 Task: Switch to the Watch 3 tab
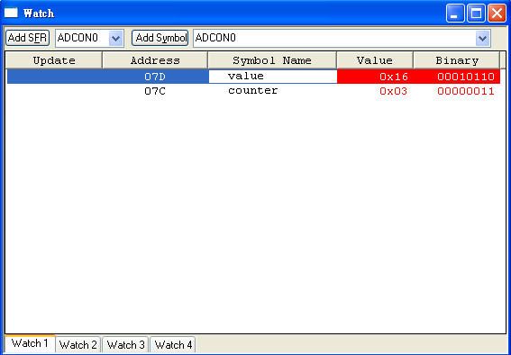125,344
